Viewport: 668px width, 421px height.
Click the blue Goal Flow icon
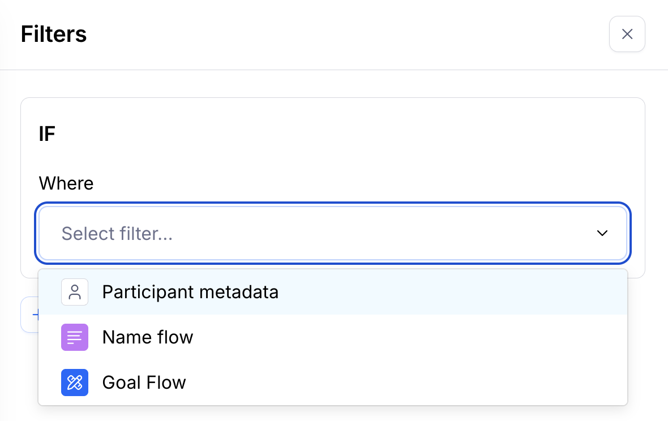pos(75,383)
